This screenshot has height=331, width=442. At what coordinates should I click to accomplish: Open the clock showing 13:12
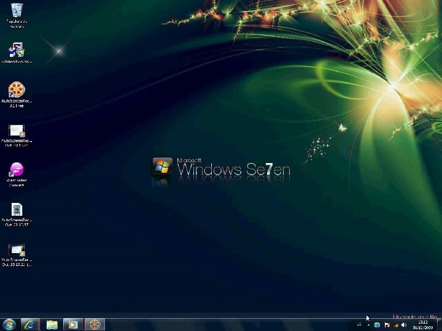[x=422, y=325]
